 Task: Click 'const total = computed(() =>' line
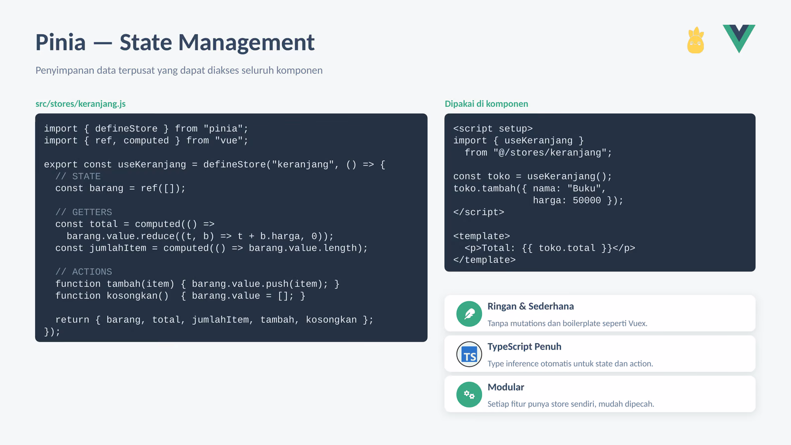[135, 224]
